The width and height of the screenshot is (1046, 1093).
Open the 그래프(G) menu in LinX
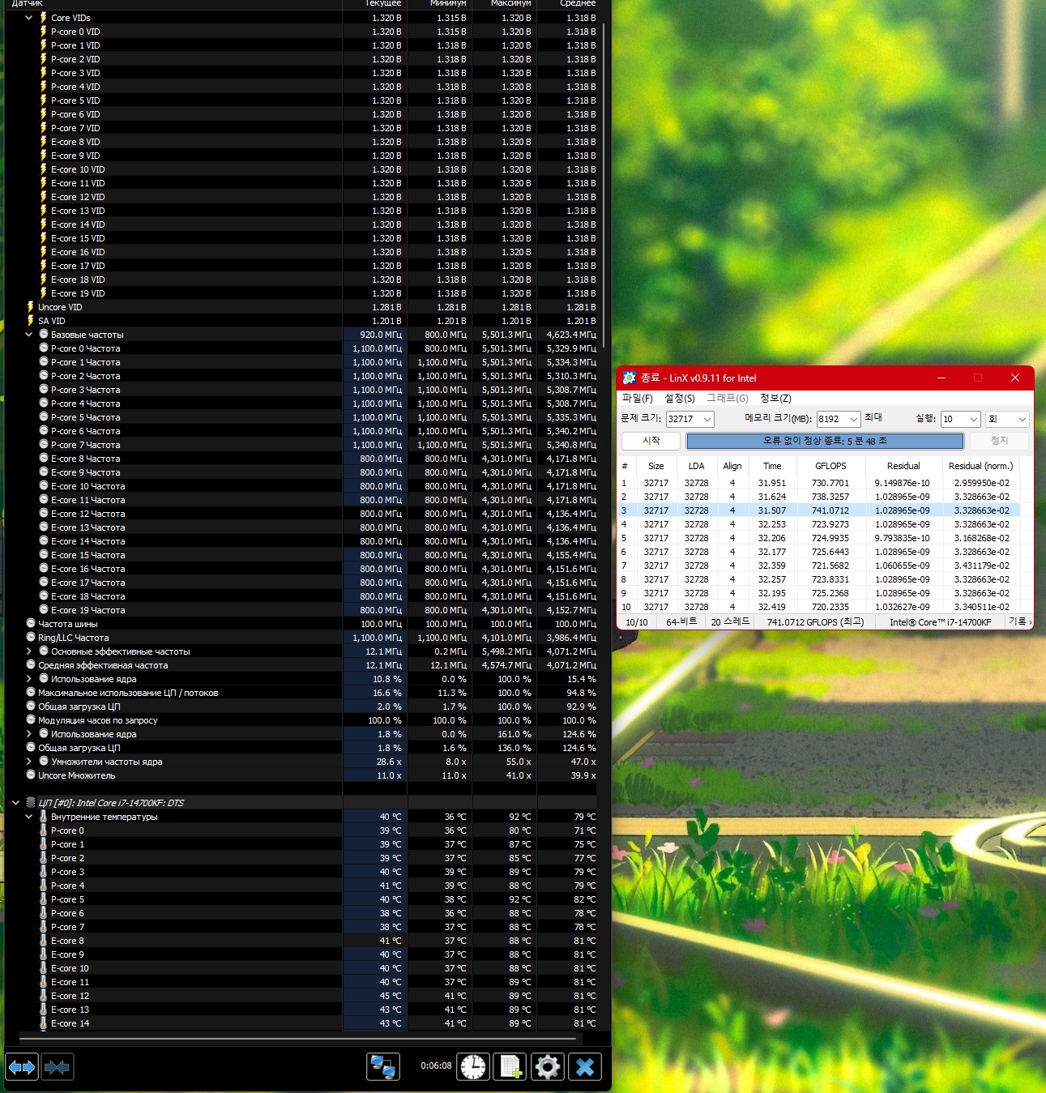(727, 398)
